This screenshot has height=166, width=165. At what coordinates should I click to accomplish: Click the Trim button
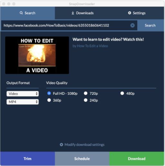[27, 159]
